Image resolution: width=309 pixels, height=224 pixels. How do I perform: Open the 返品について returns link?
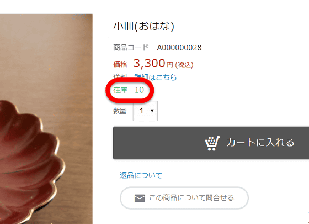[x=141, y=175]
